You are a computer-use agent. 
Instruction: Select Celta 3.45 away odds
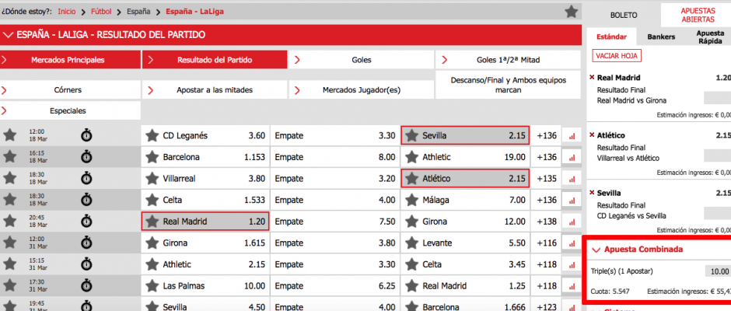click(x=465, y=264)
